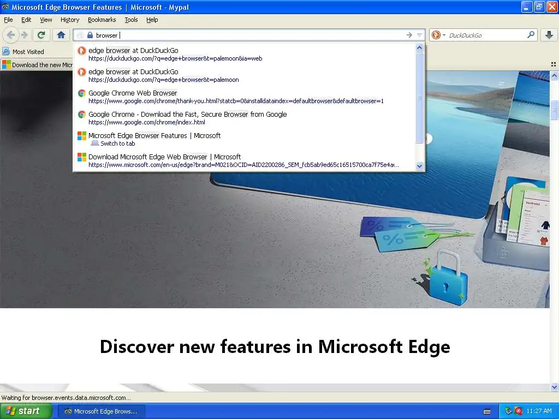Click in the address bar text 'browser'
559x419 pixels.
[x=106, y=35]
